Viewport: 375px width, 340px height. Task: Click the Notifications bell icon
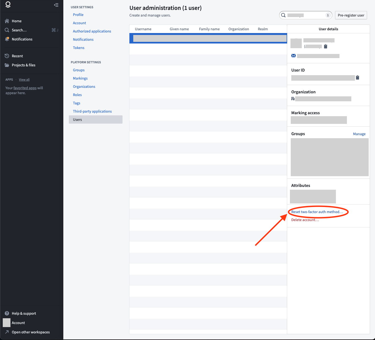pos(7,39)
